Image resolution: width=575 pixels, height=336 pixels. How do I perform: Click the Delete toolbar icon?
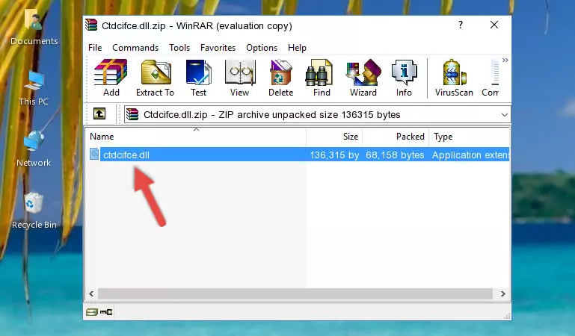click(x=281, y=78)
